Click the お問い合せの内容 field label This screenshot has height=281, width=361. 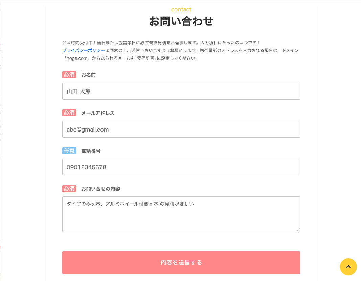click(100, 189)
